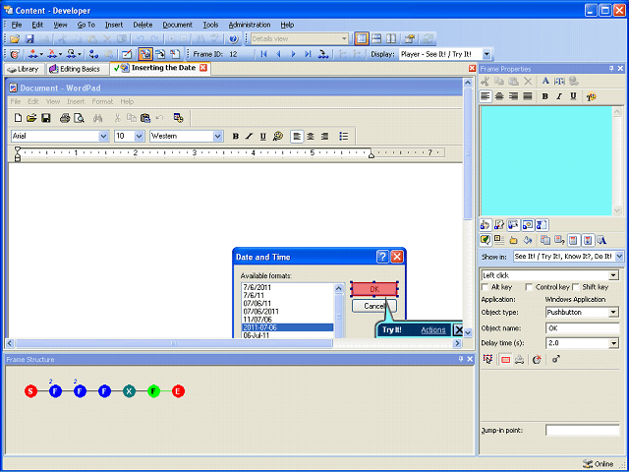Toggle Bold in Frame Properties
Viewport: 629px width, 472px height.
click(544, 96)
